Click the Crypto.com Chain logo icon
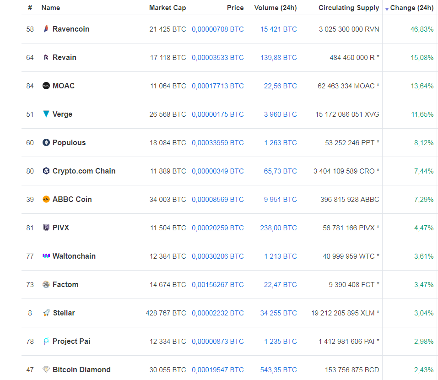The width and height of the screenshot is (438, 380). [46, 171]
